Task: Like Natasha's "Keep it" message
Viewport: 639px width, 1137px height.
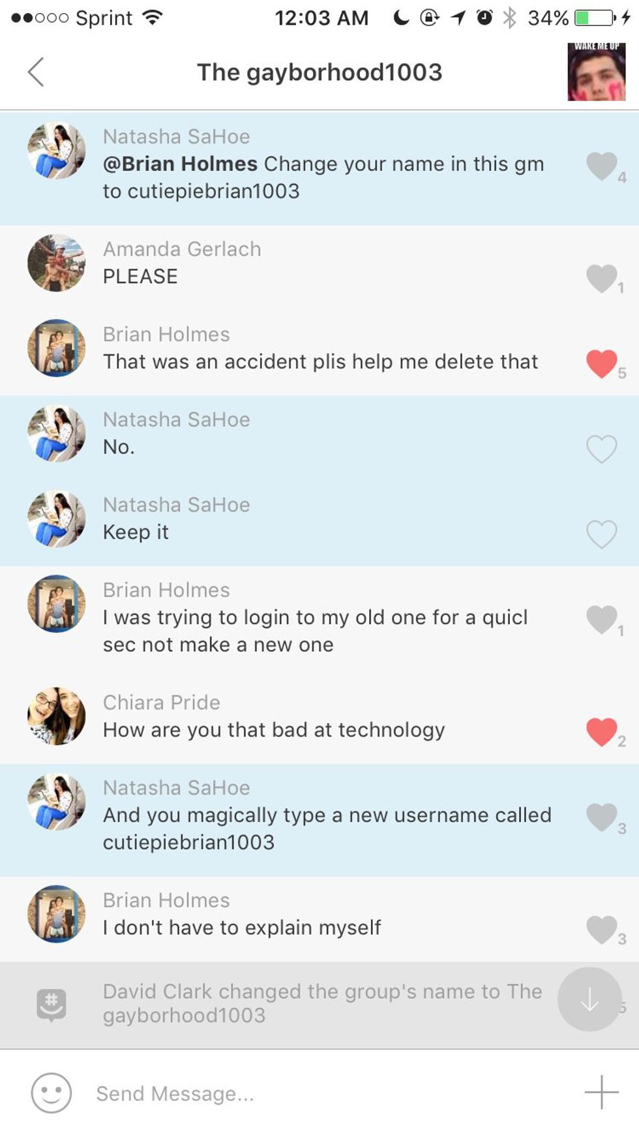Action: click(601, 534)
